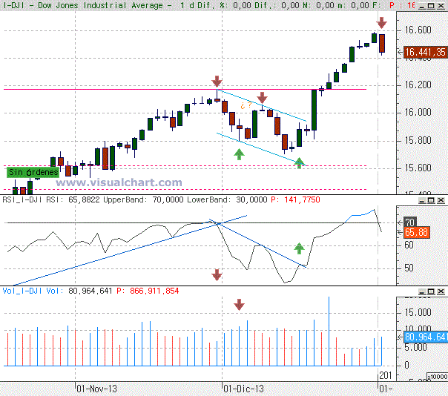Click the 'Vol_I-DJI Vol:' header label
The height and width of the screenshot is (396, 448).
[33, 291]
